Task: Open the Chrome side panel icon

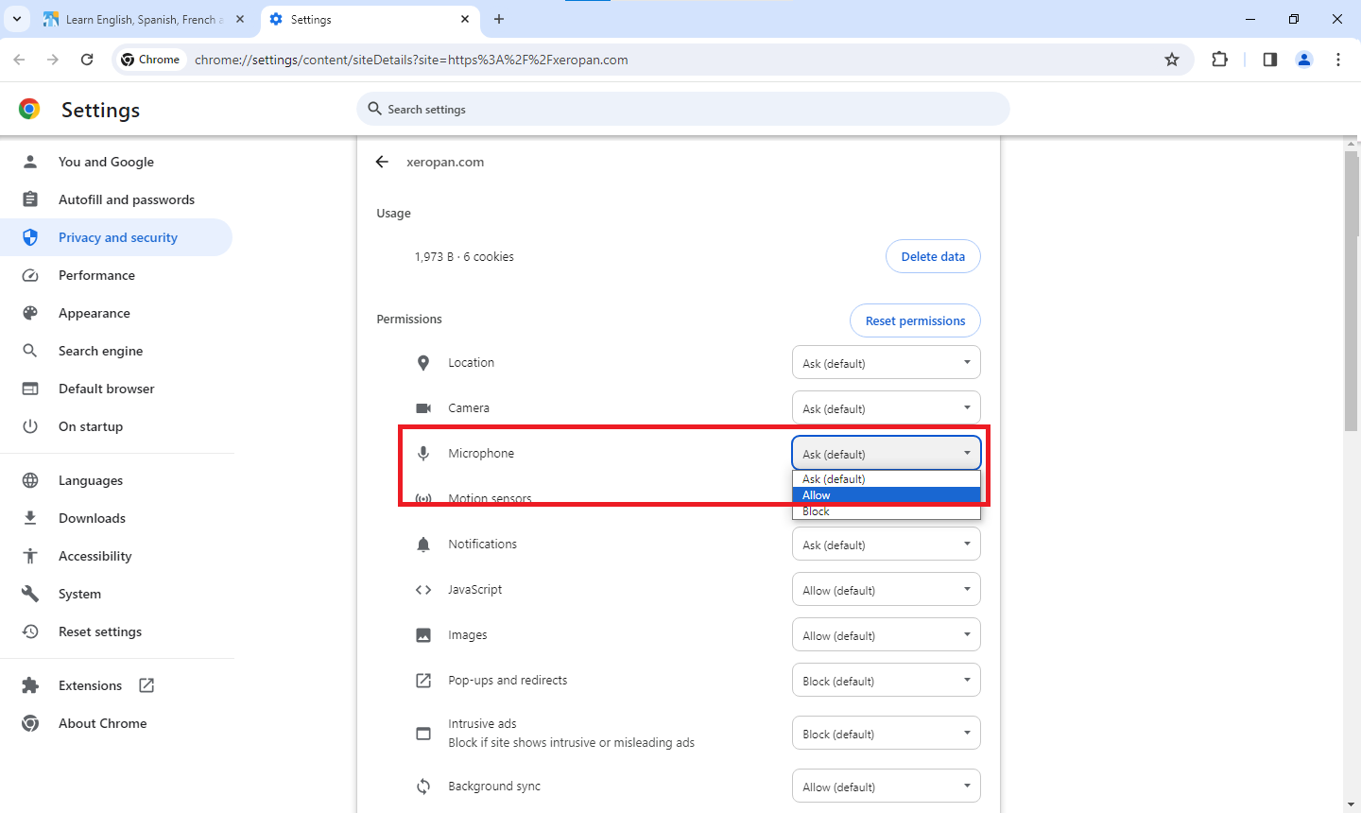Action: [1269, 60]
